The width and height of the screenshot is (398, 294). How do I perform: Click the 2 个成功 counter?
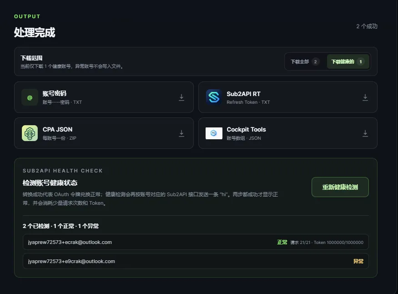click(x=367, y=26)
